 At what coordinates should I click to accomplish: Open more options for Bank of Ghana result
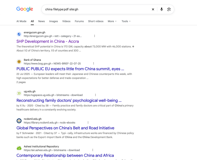click(x=94, y=64)
